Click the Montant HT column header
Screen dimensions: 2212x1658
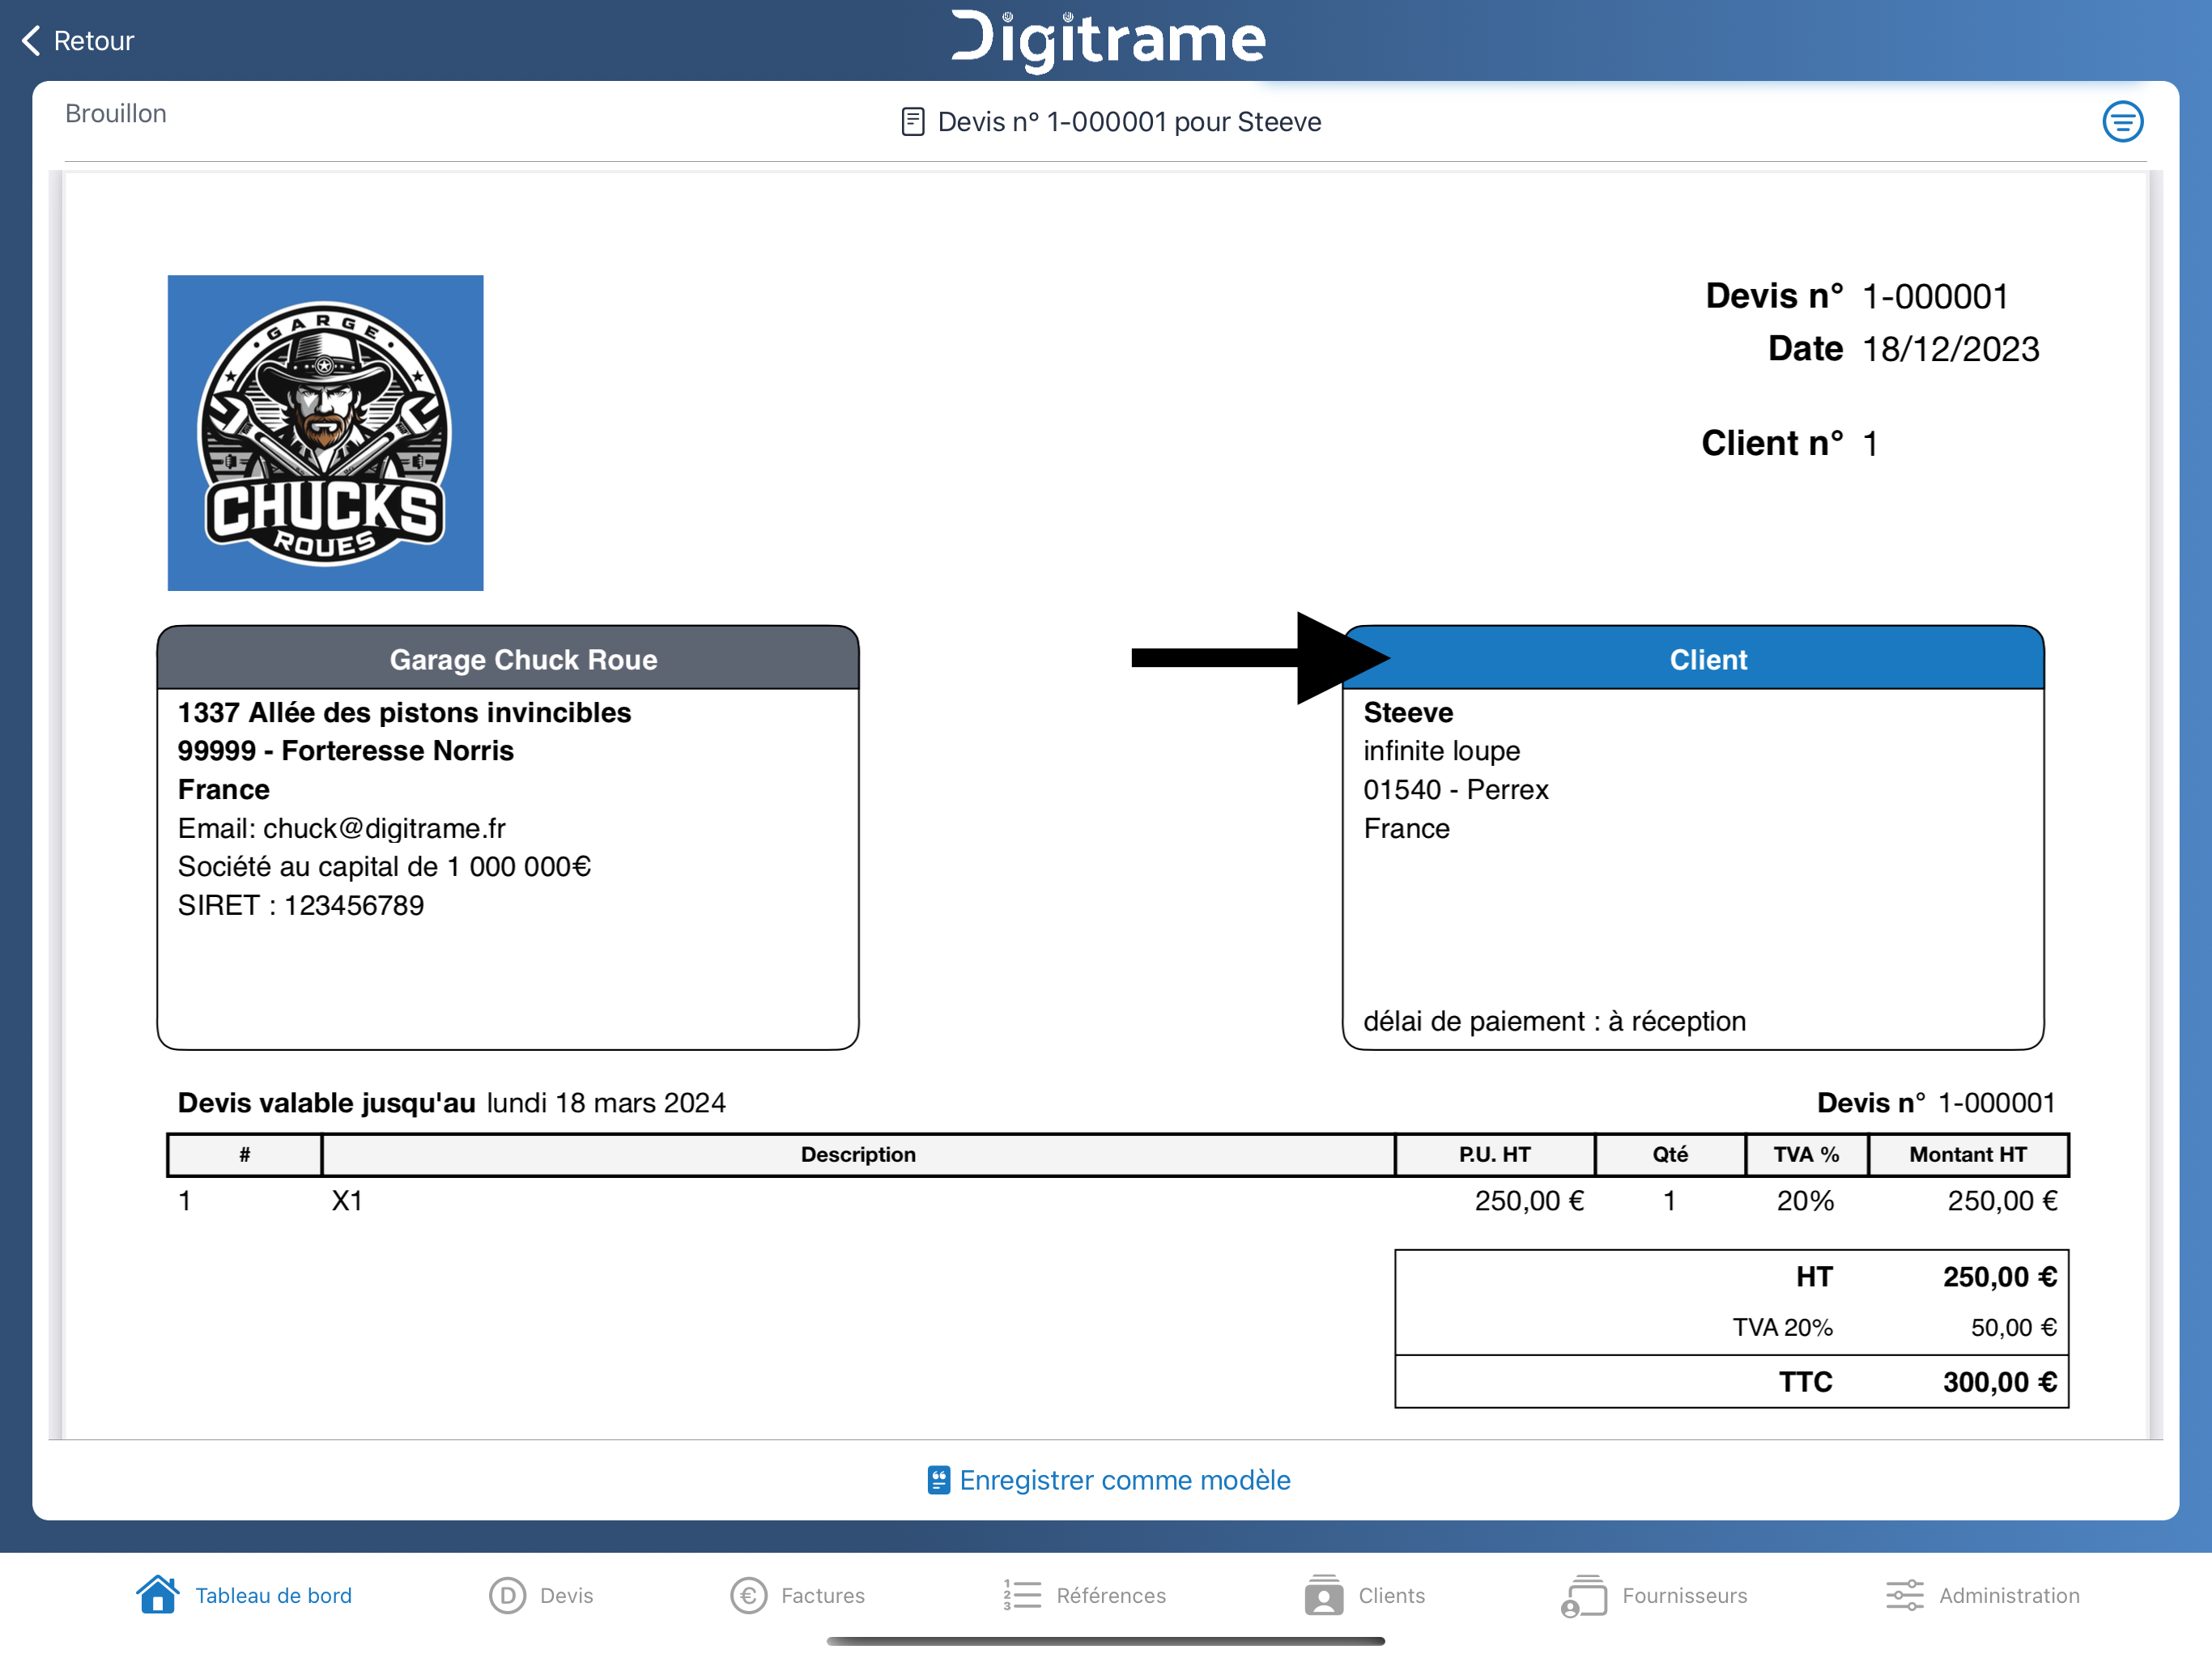click(1968, 1154)
